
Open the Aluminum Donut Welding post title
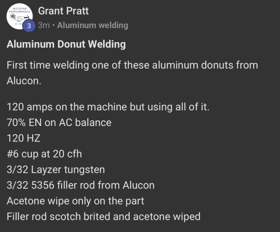[x=66, y=44]
